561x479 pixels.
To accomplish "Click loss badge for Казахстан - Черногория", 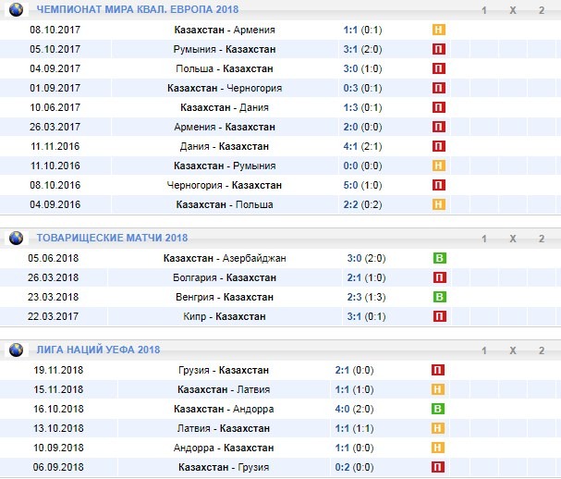I will 439,88.
